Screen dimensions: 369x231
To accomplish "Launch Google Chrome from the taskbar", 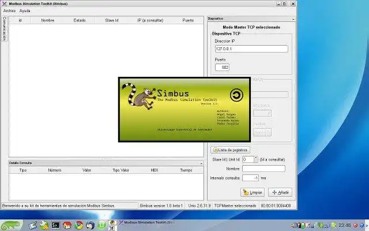I will click(79, 225).
